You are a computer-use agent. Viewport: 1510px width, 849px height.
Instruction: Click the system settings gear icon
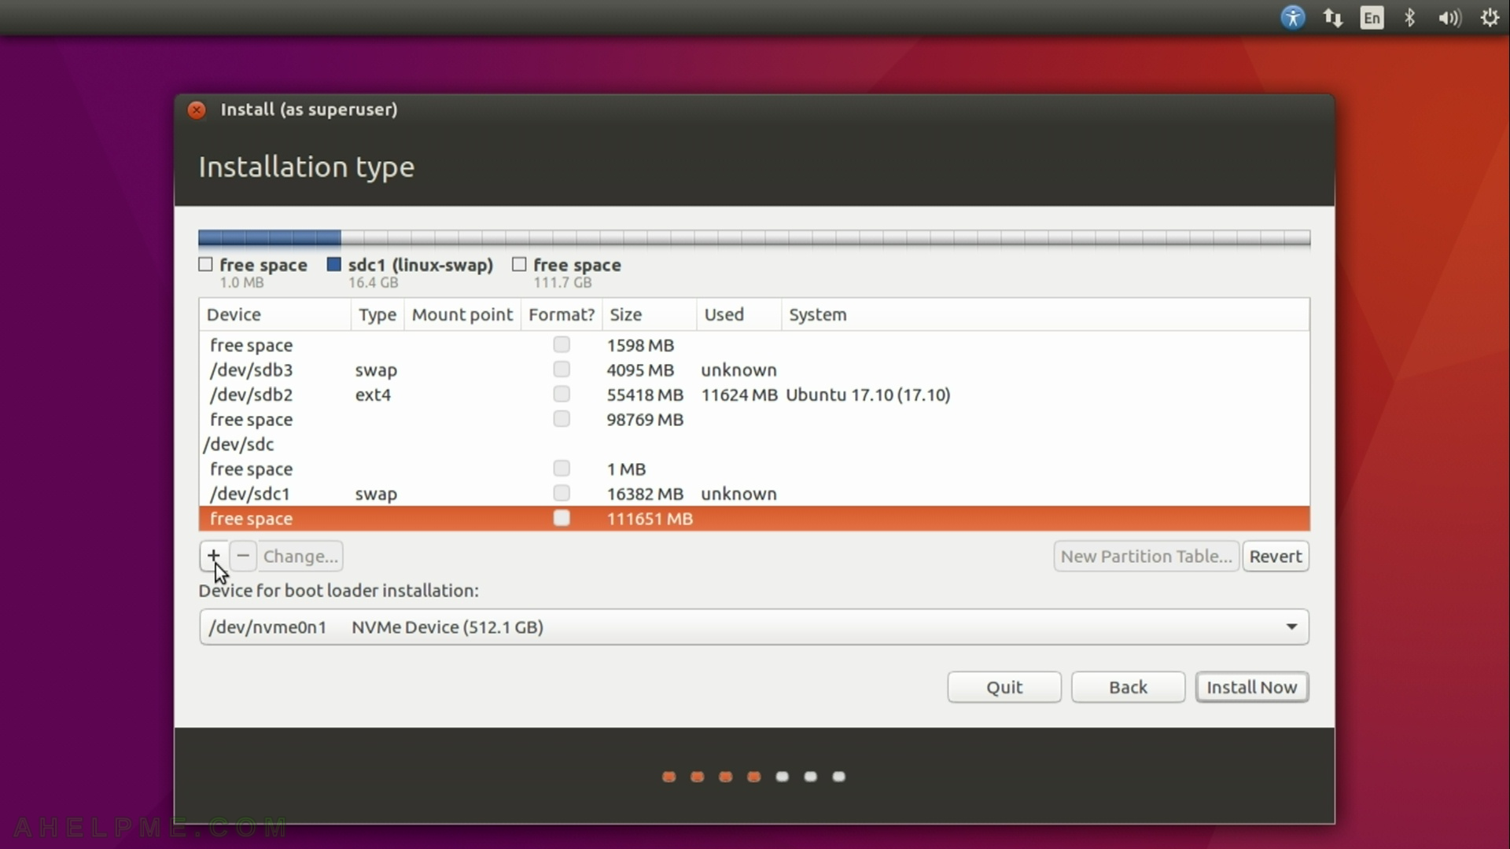pos(1490,17)
